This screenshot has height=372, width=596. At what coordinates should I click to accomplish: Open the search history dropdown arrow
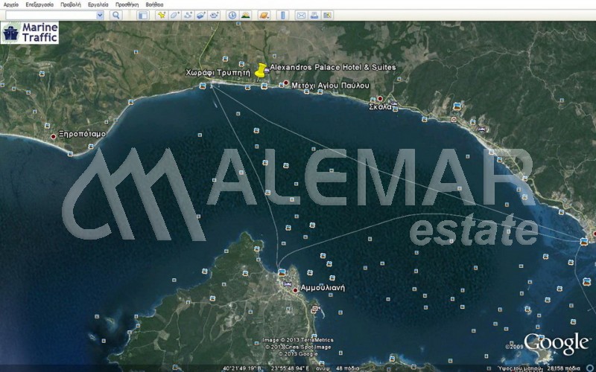tap(100, 15)
